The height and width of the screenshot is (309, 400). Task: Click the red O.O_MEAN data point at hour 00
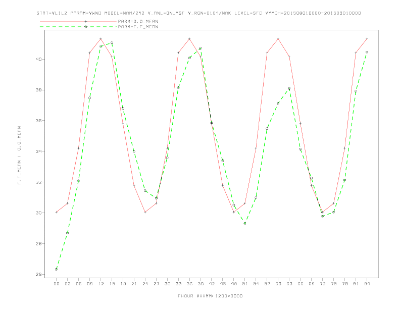point(57,212)
